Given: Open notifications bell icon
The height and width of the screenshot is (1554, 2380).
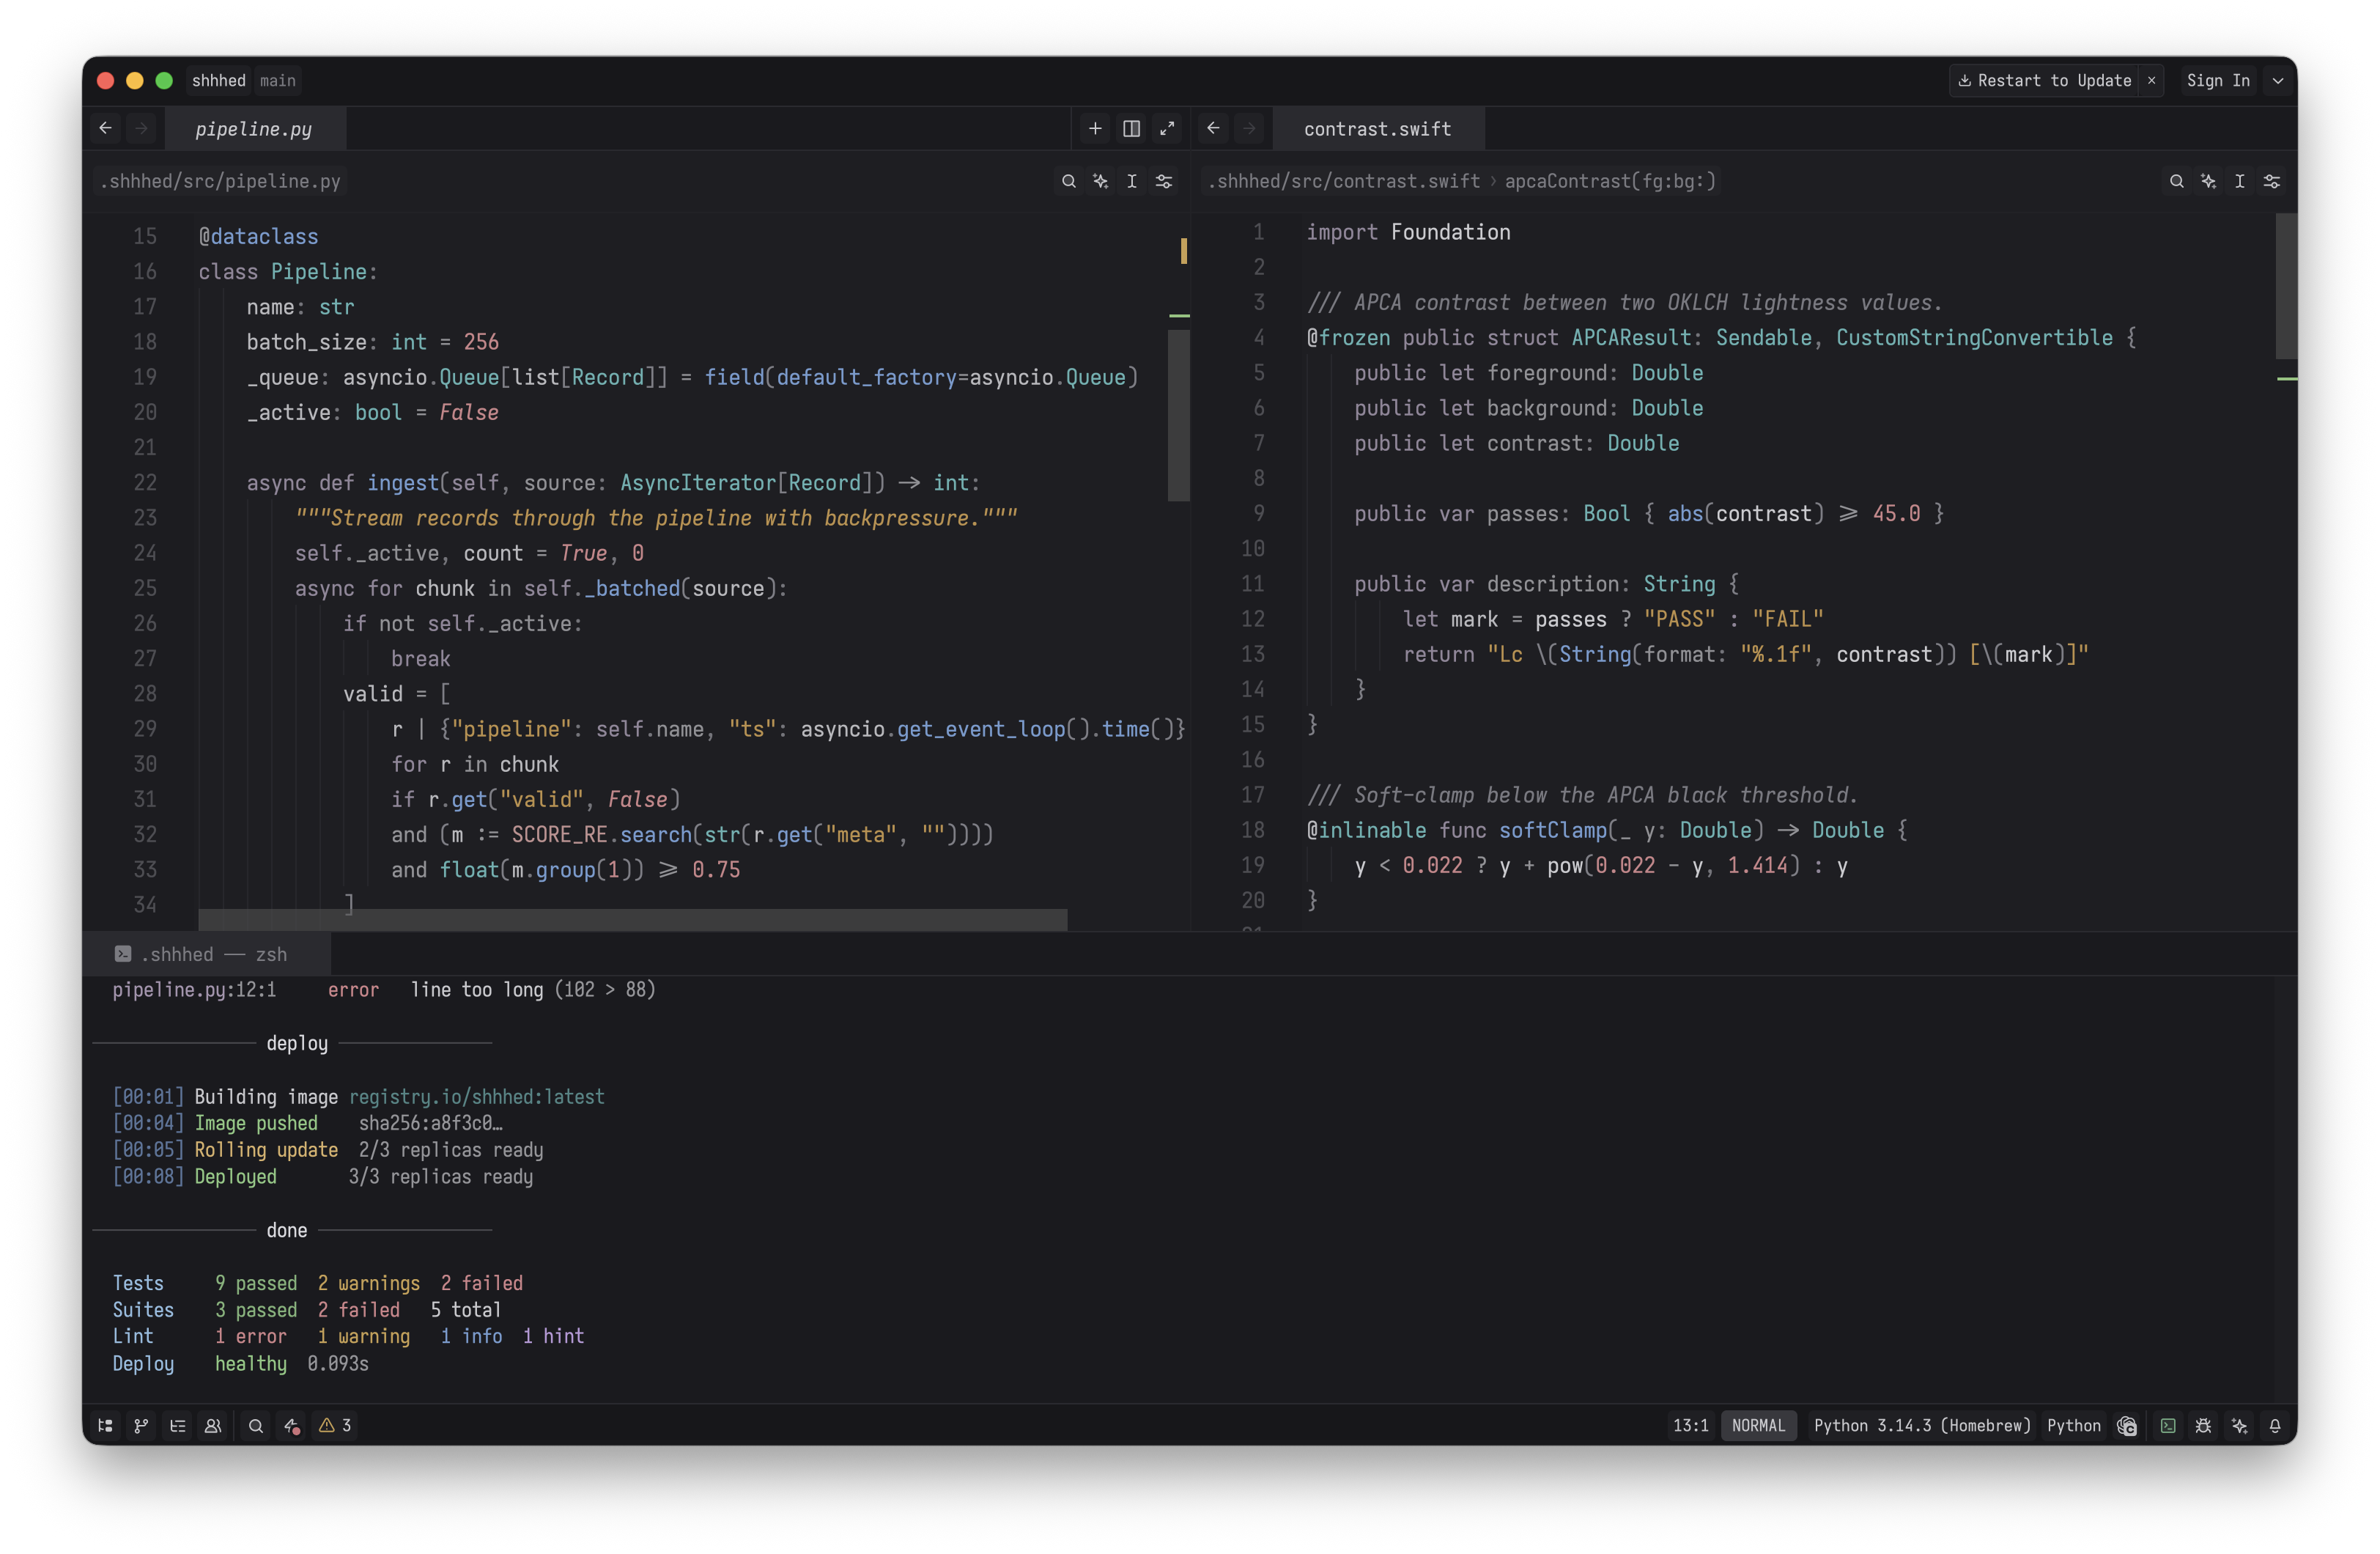Looking at the screenshot, I should pos(2275,1425).
